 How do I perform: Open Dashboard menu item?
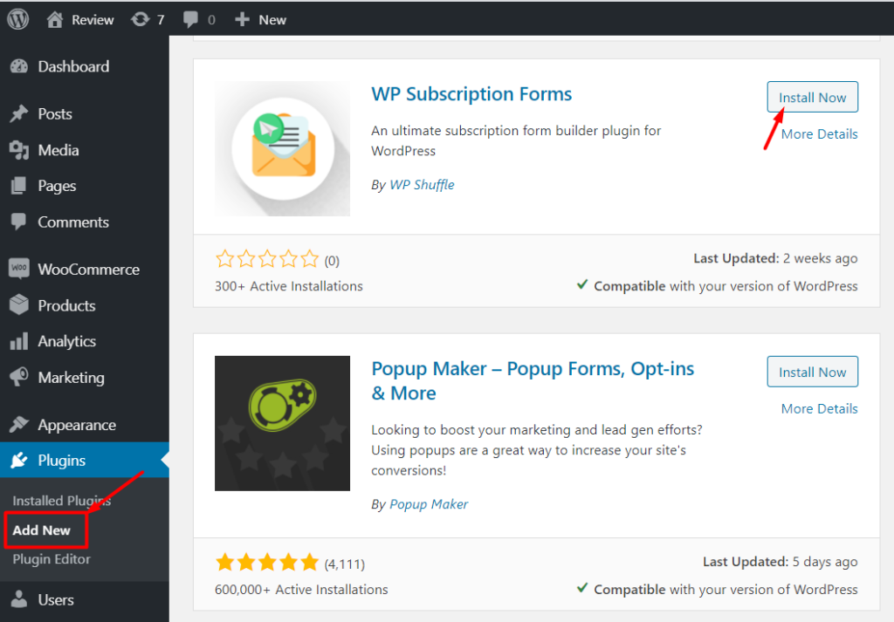tap(73, 66)
